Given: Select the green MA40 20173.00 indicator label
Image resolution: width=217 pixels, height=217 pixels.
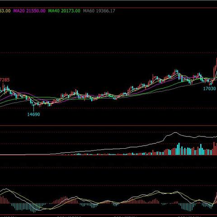Looking at the screenshot, I should (x=64, y=11).
